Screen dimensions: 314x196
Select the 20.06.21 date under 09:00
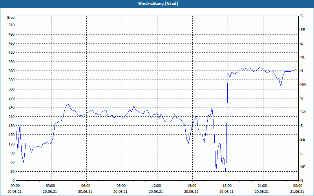[x=121, y=191]
